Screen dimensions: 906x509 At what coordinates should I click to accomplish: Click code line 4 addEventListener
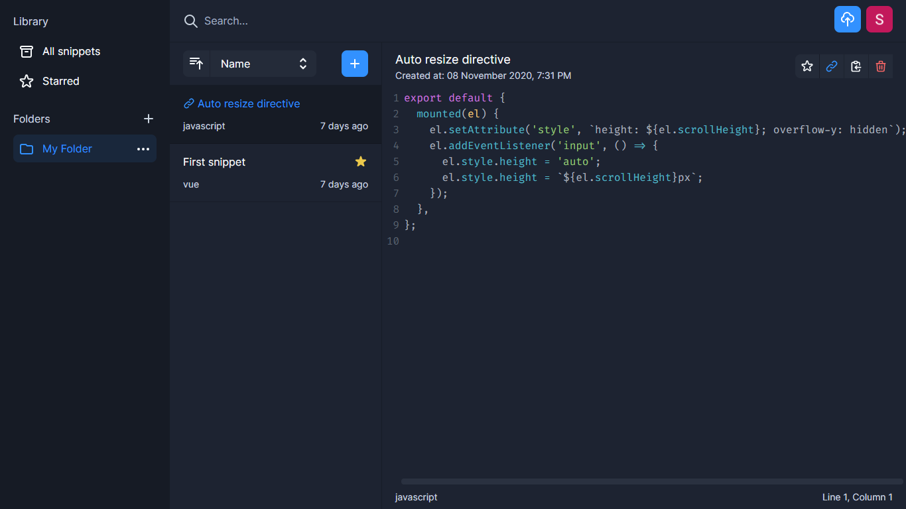point(543,146)
